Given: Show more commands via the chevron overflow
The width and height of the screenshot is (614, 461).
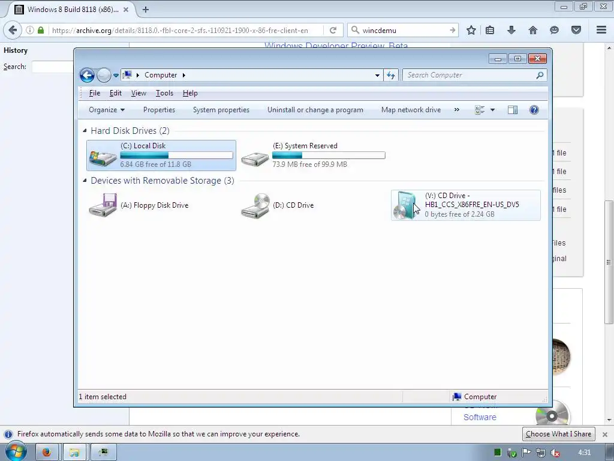Looking at the screenshot, I should pos(456,110).
